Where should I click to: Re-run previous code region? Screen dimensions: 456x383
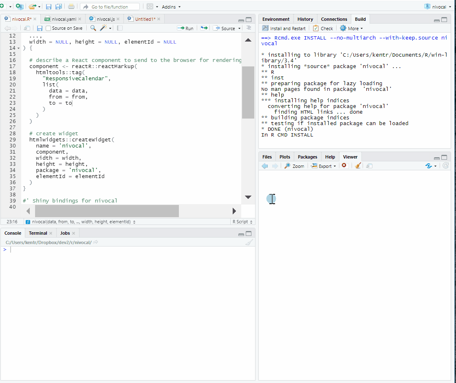point(204,28)
